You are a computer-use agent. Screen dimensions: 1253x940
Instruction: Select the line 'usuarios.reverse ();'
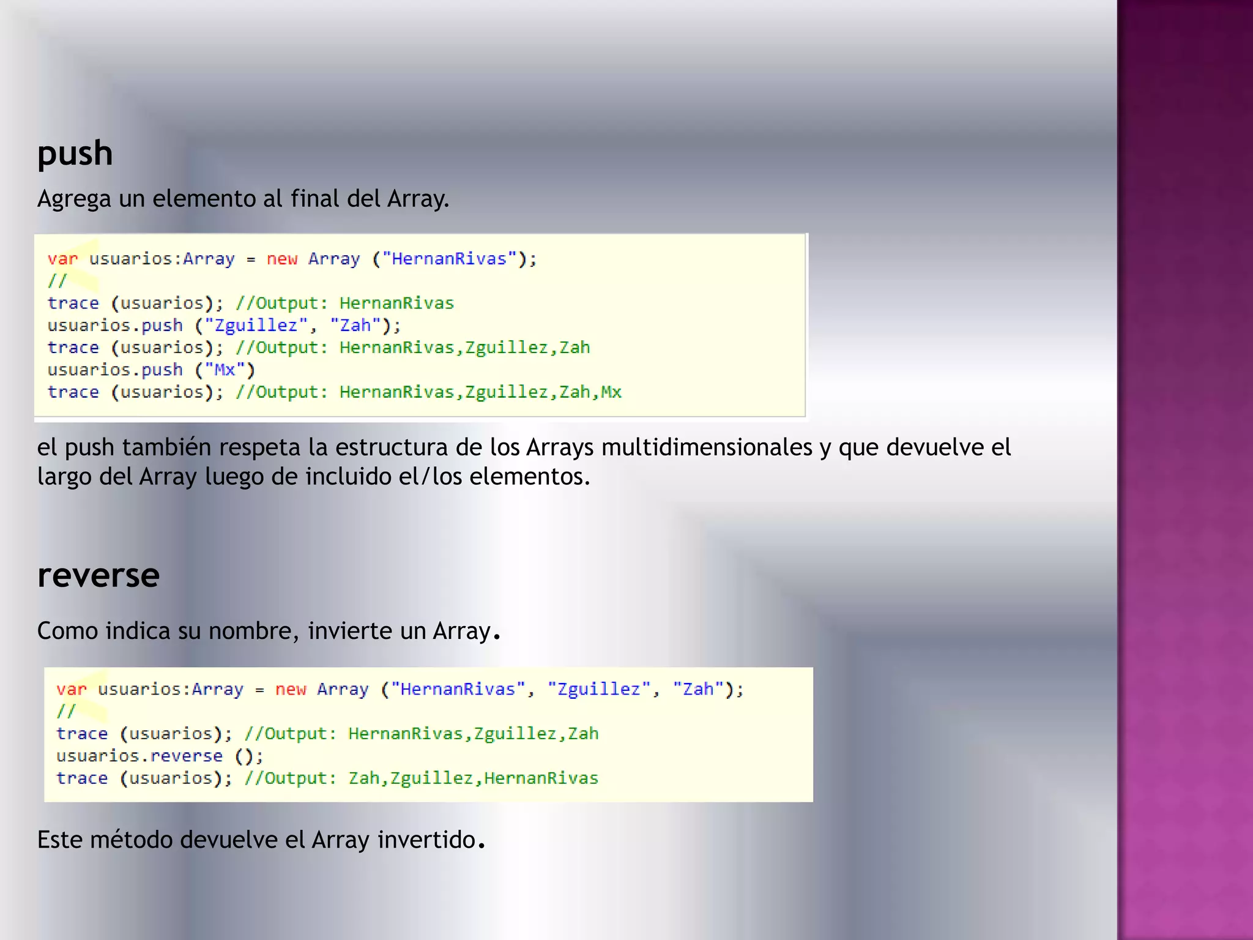(x=160, y=756)
